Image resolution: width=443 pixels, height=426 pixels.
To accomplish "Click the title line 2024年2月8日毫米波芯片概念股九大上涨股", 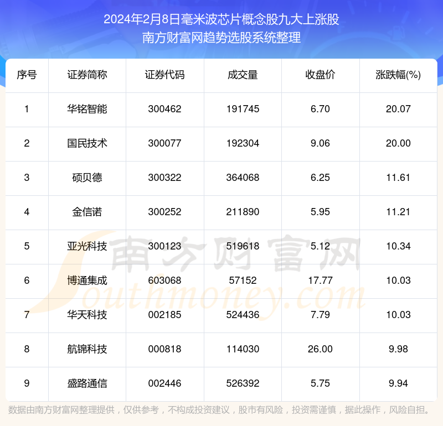I will coord(221,19).
